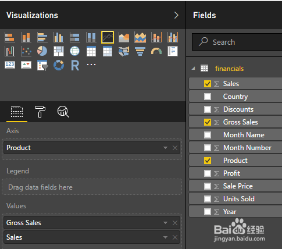The image size is (282, 249).
Task: Pick the 100% stacked bar chart
Action: coord(75,37)
